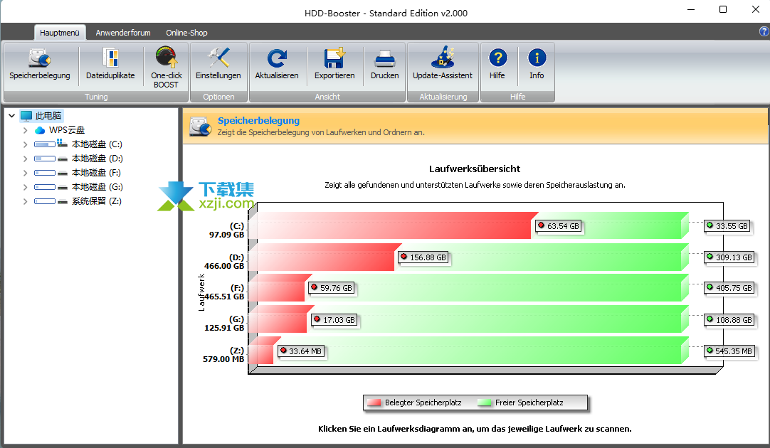This screenshot has width=770, height=448.
Task: Click the 545.35 MB free label
Action: point(729,351)
